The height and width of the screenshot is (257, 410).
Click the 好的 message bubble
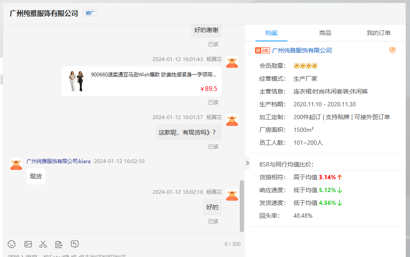[212, 207]
